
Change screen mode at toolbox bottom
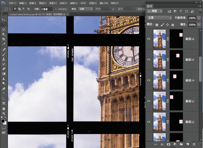[x=4, y=133]
